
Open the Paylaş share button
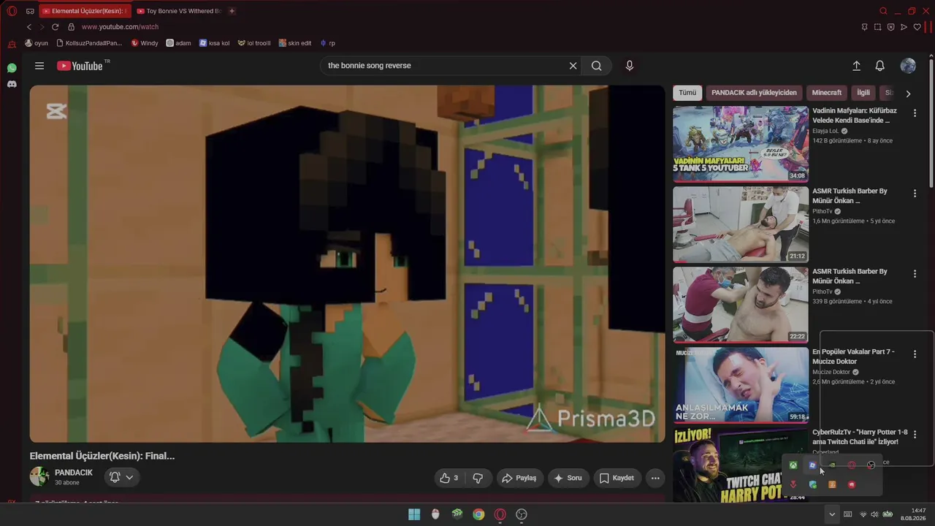point(519,478)
